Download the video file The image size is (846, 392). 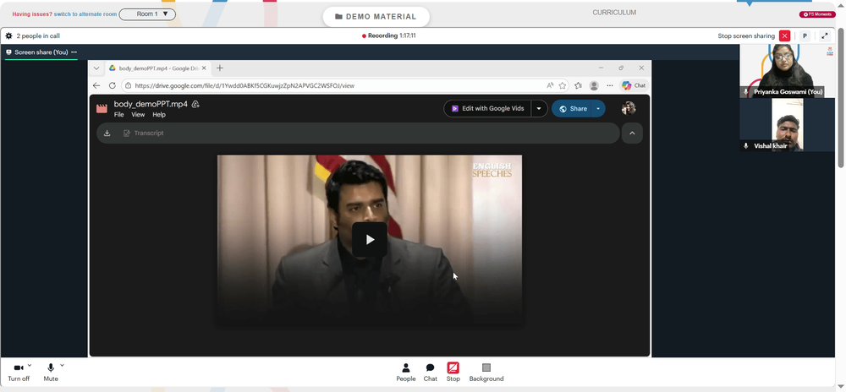point(107,133)
